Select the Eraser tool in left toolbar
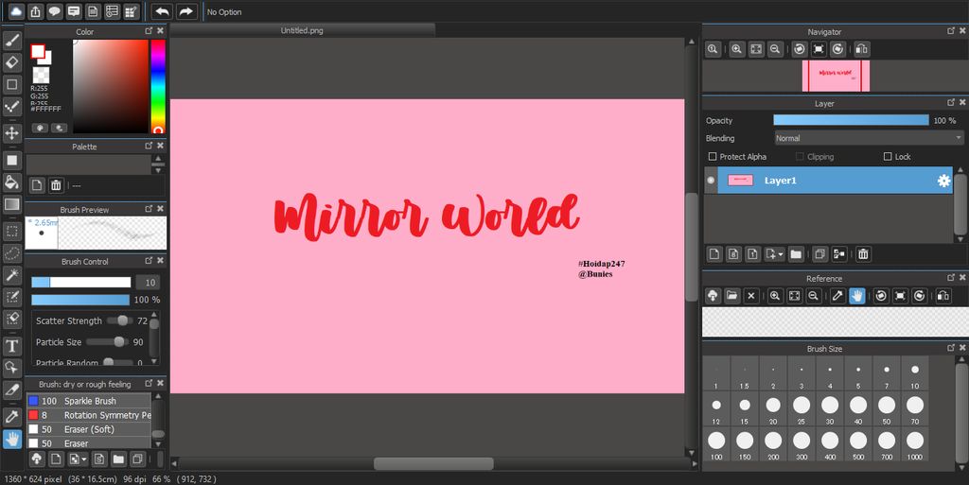 pyautogui.click(x=11, y=62)
